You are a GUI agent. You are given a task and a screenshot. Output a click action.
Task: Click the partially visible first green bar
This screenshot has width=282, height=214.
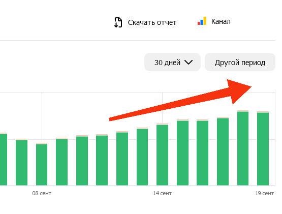[x=4, y=159]
